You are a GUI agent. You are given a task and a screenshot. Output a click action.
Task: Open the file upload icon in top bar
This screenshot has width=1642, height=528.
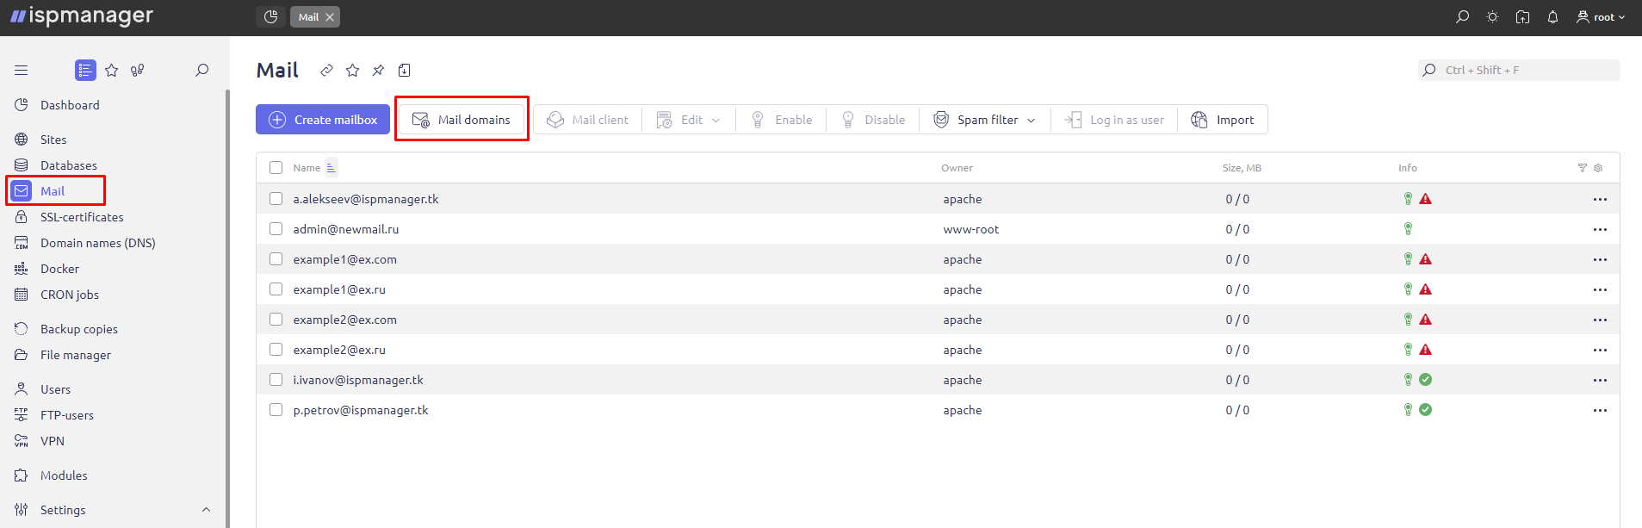point(1522,16)
